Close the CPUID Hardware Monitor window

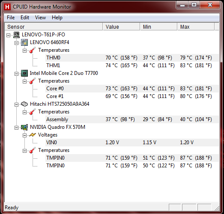point(210,5)
